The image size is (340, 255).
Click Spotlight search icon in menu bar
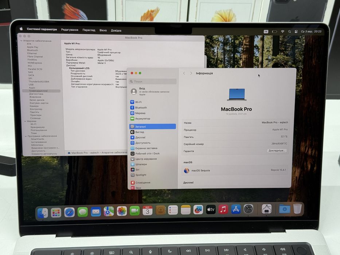(x=289, y=31)
